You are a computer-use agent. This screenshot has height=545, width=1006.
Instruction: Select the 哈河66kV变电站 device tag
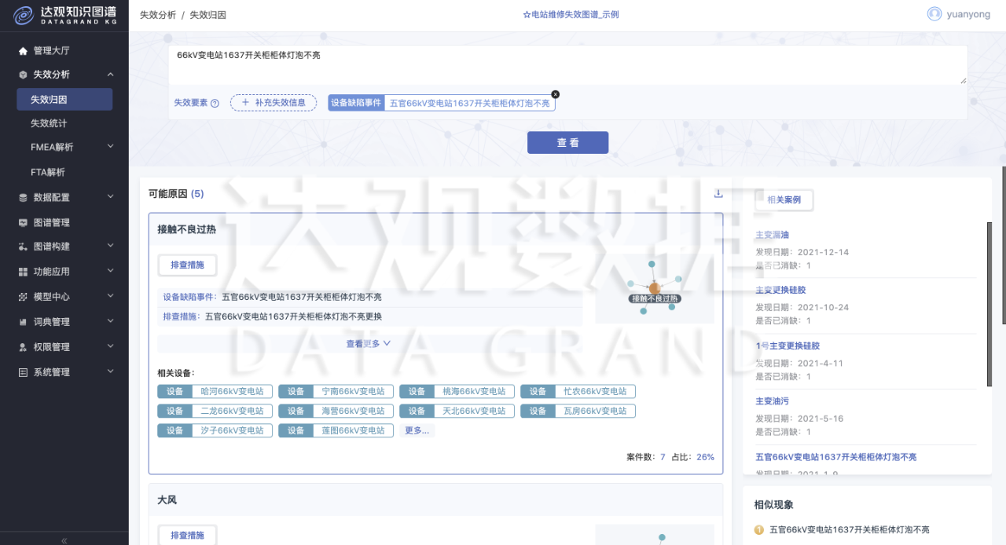[215, 391]
